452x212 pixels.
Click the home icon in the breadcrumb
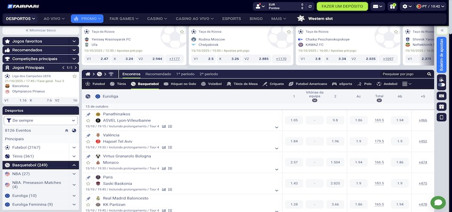point(87,74)
